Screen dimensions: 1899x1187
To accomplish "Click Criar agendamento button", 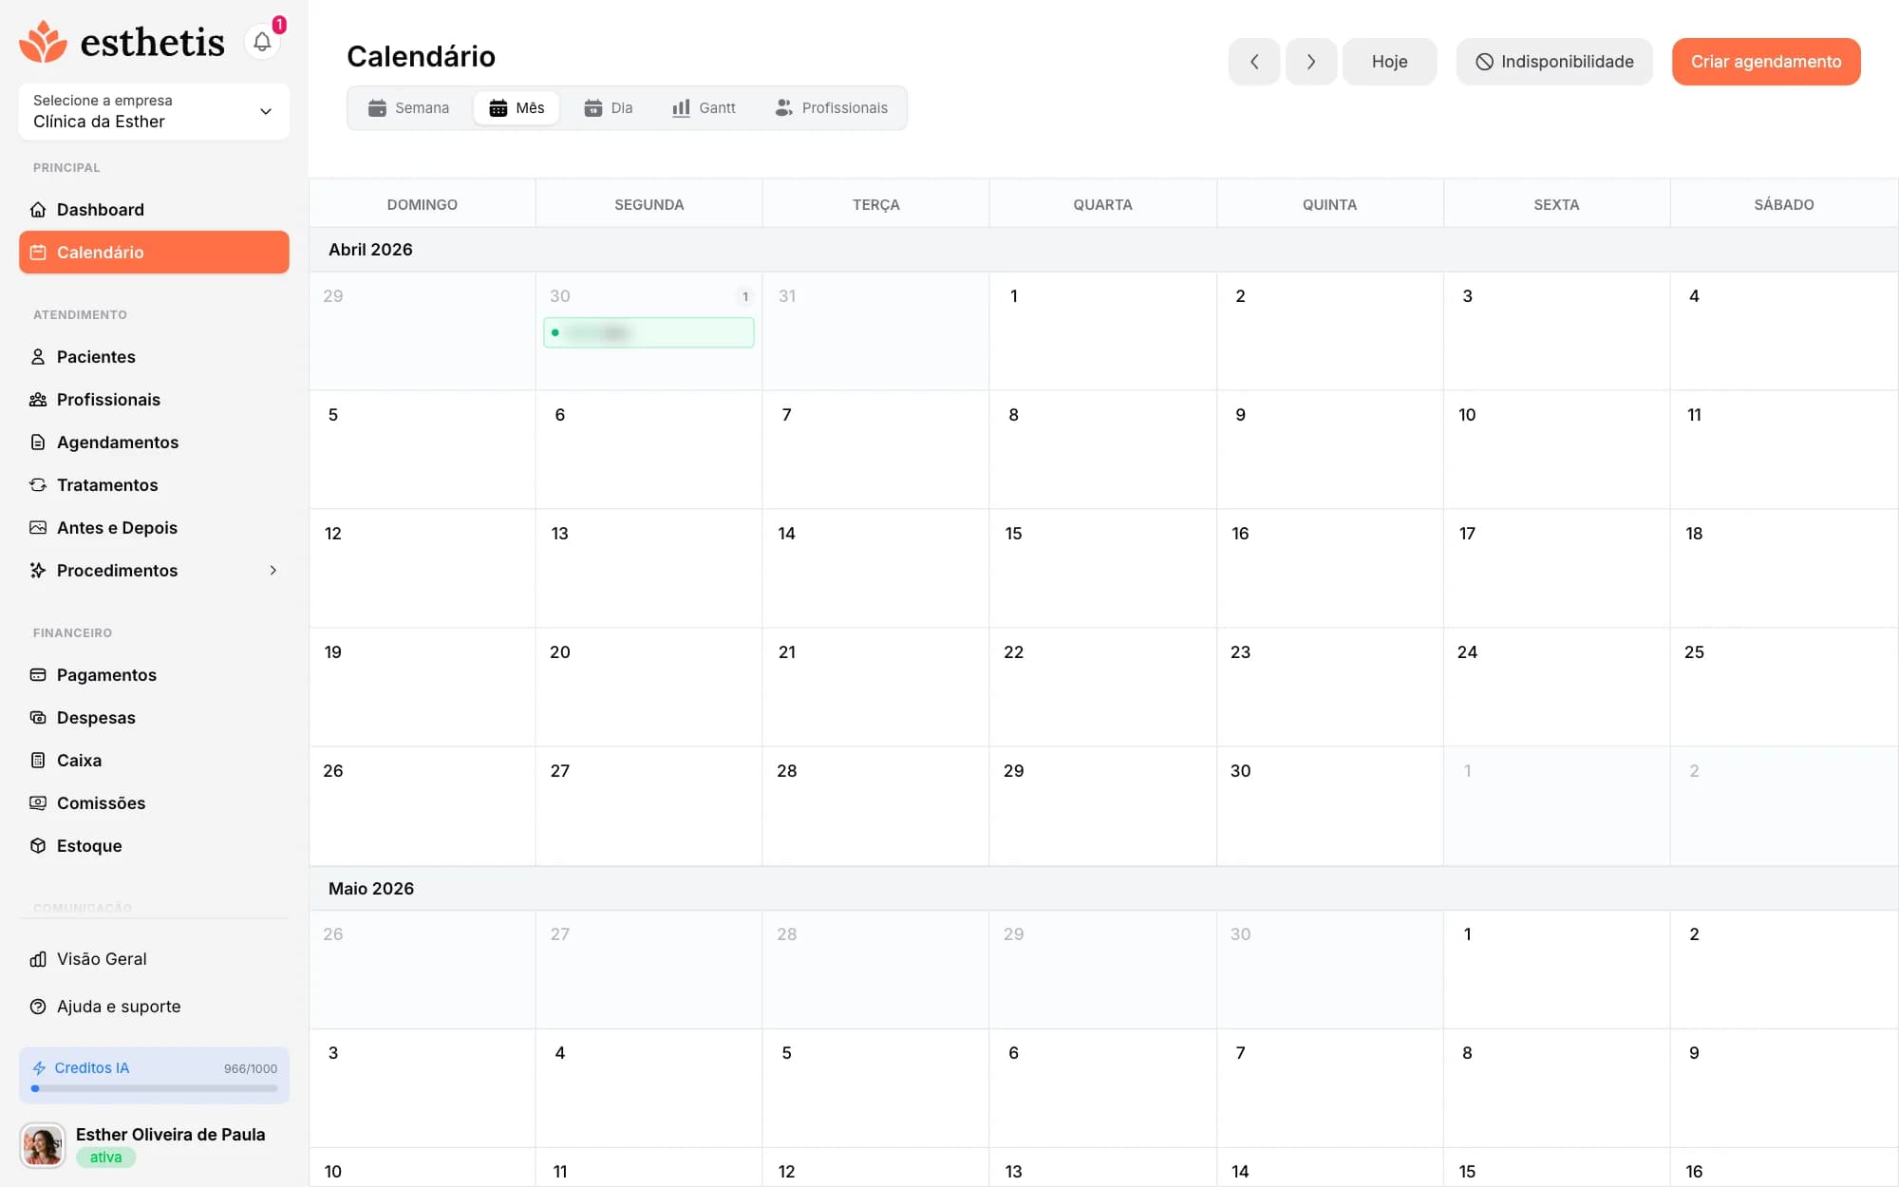I will click(1766, 62).
